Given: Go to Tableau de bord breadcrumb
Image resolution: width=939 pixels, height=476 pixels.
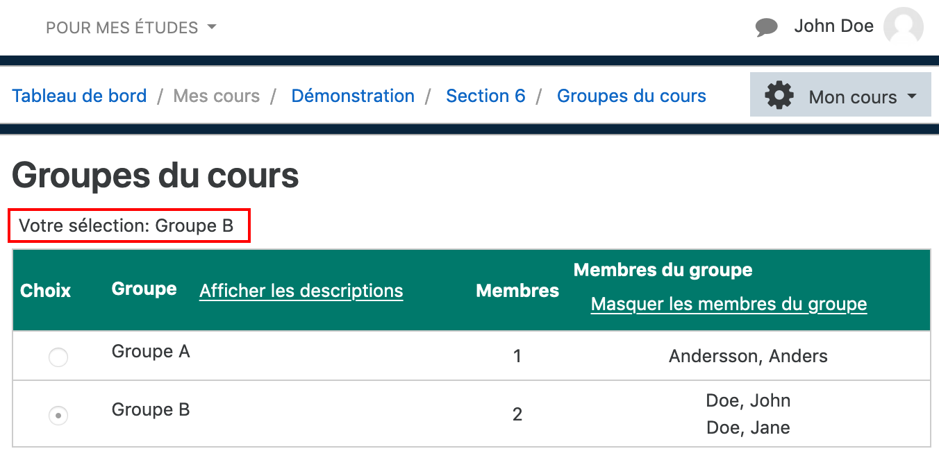Looking at the screenshot, I should click(79, 96).
